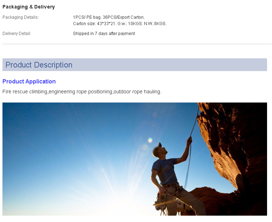This screenshot has height=222, width=272.
Task: Click the carton size text line
Action: tap(120, 23)
